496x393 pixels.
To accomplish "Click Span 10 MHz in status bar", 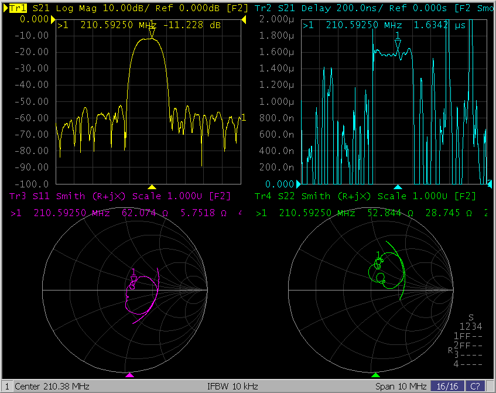I will (401, 387).
